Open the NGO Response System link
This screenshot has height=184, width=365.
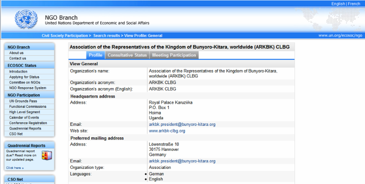tap(27, 88)
